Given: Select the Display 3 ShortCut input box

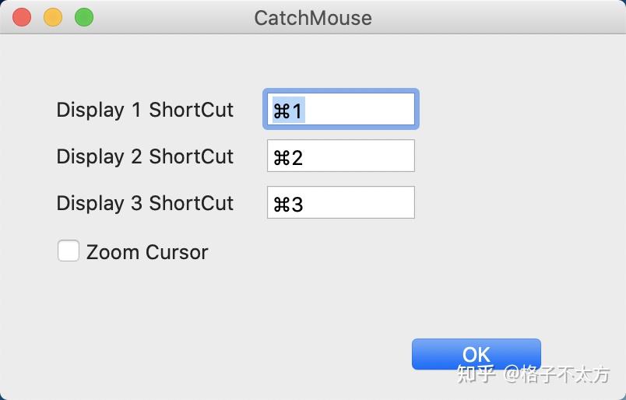Looking at the screenshot, I should [341, 202].
